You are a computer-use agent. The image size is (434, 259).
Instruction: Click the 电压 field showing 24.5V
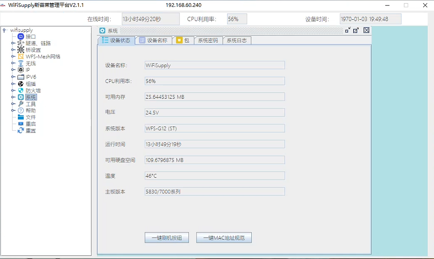click(215, 113)
